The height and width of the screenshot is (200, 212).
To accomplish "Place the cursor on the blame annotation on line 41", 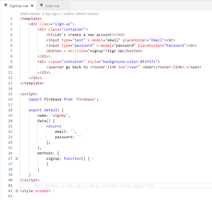I will pos(94,186).
